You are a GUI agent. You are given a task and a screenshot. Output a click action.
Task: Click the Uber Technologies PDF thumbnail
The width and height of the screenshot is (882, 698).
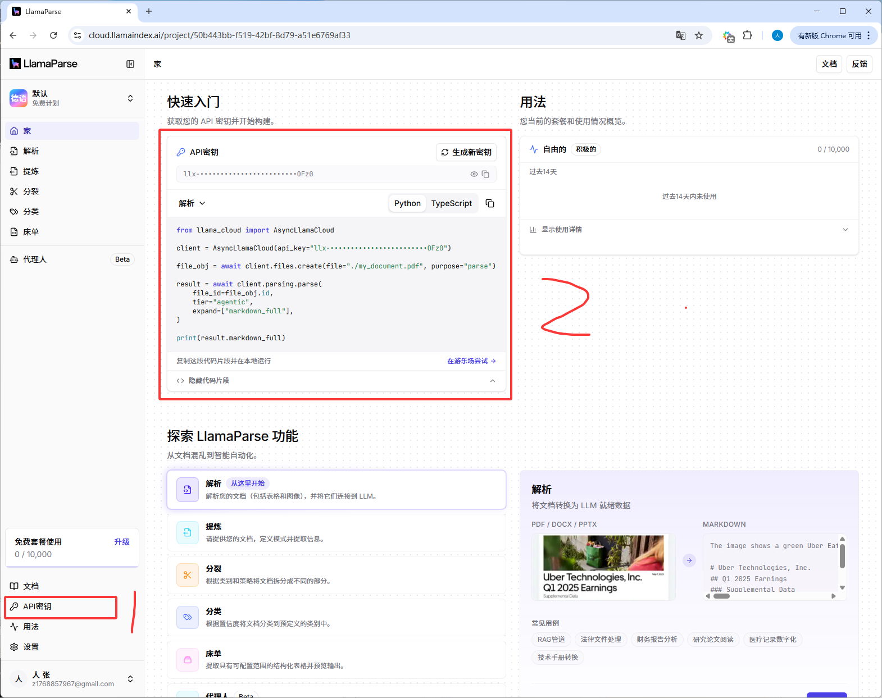[603, 567]
